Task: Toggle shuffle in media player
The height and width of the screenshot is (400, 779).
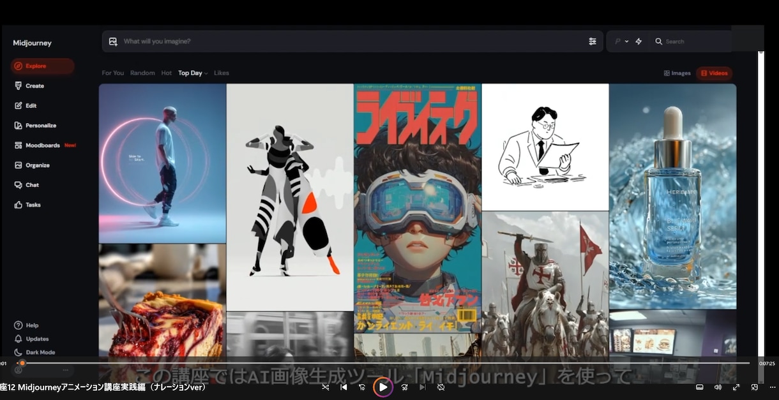Action: click(326, 387)
